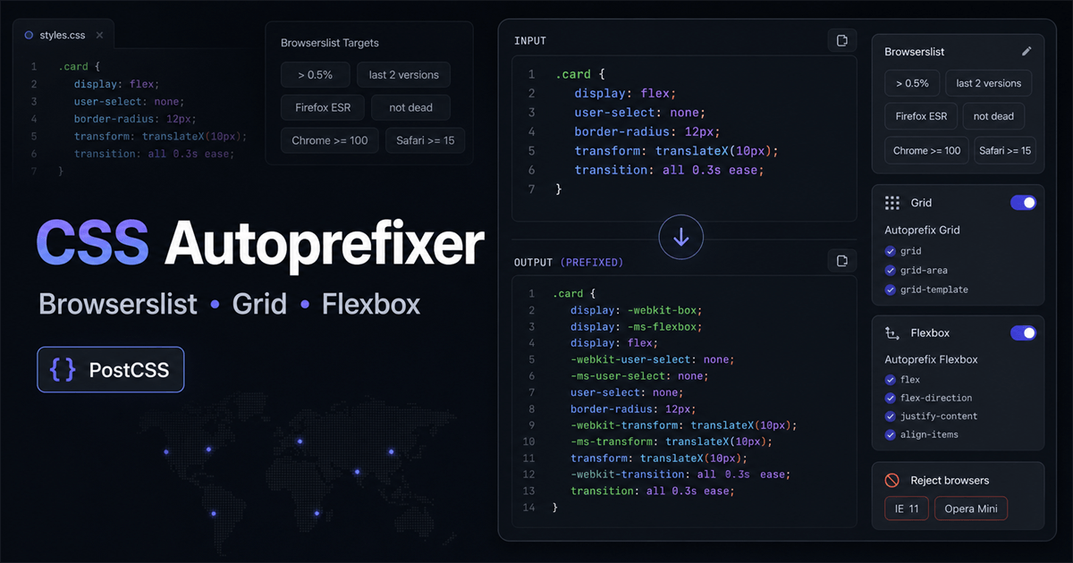Image resolution: width=1073 pixels, height=563 pixels.
Task: Click the Reject browsers prohibited icon
Action: [x=892, y=481]
